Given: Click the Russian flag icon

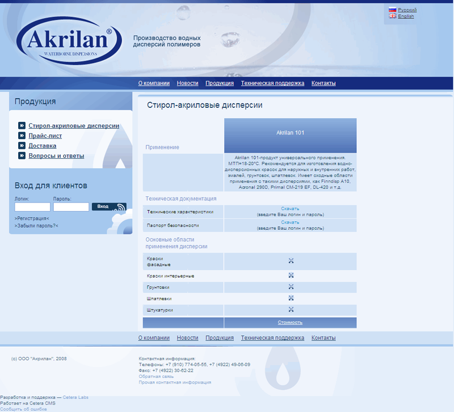Looking at the screenshot, I should point(392,10).
